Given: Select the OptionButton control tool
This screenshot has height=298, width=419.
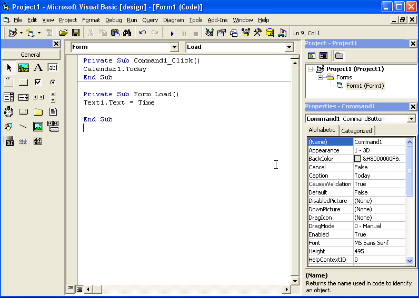Looking at the screenshot, I should (53, 82).
